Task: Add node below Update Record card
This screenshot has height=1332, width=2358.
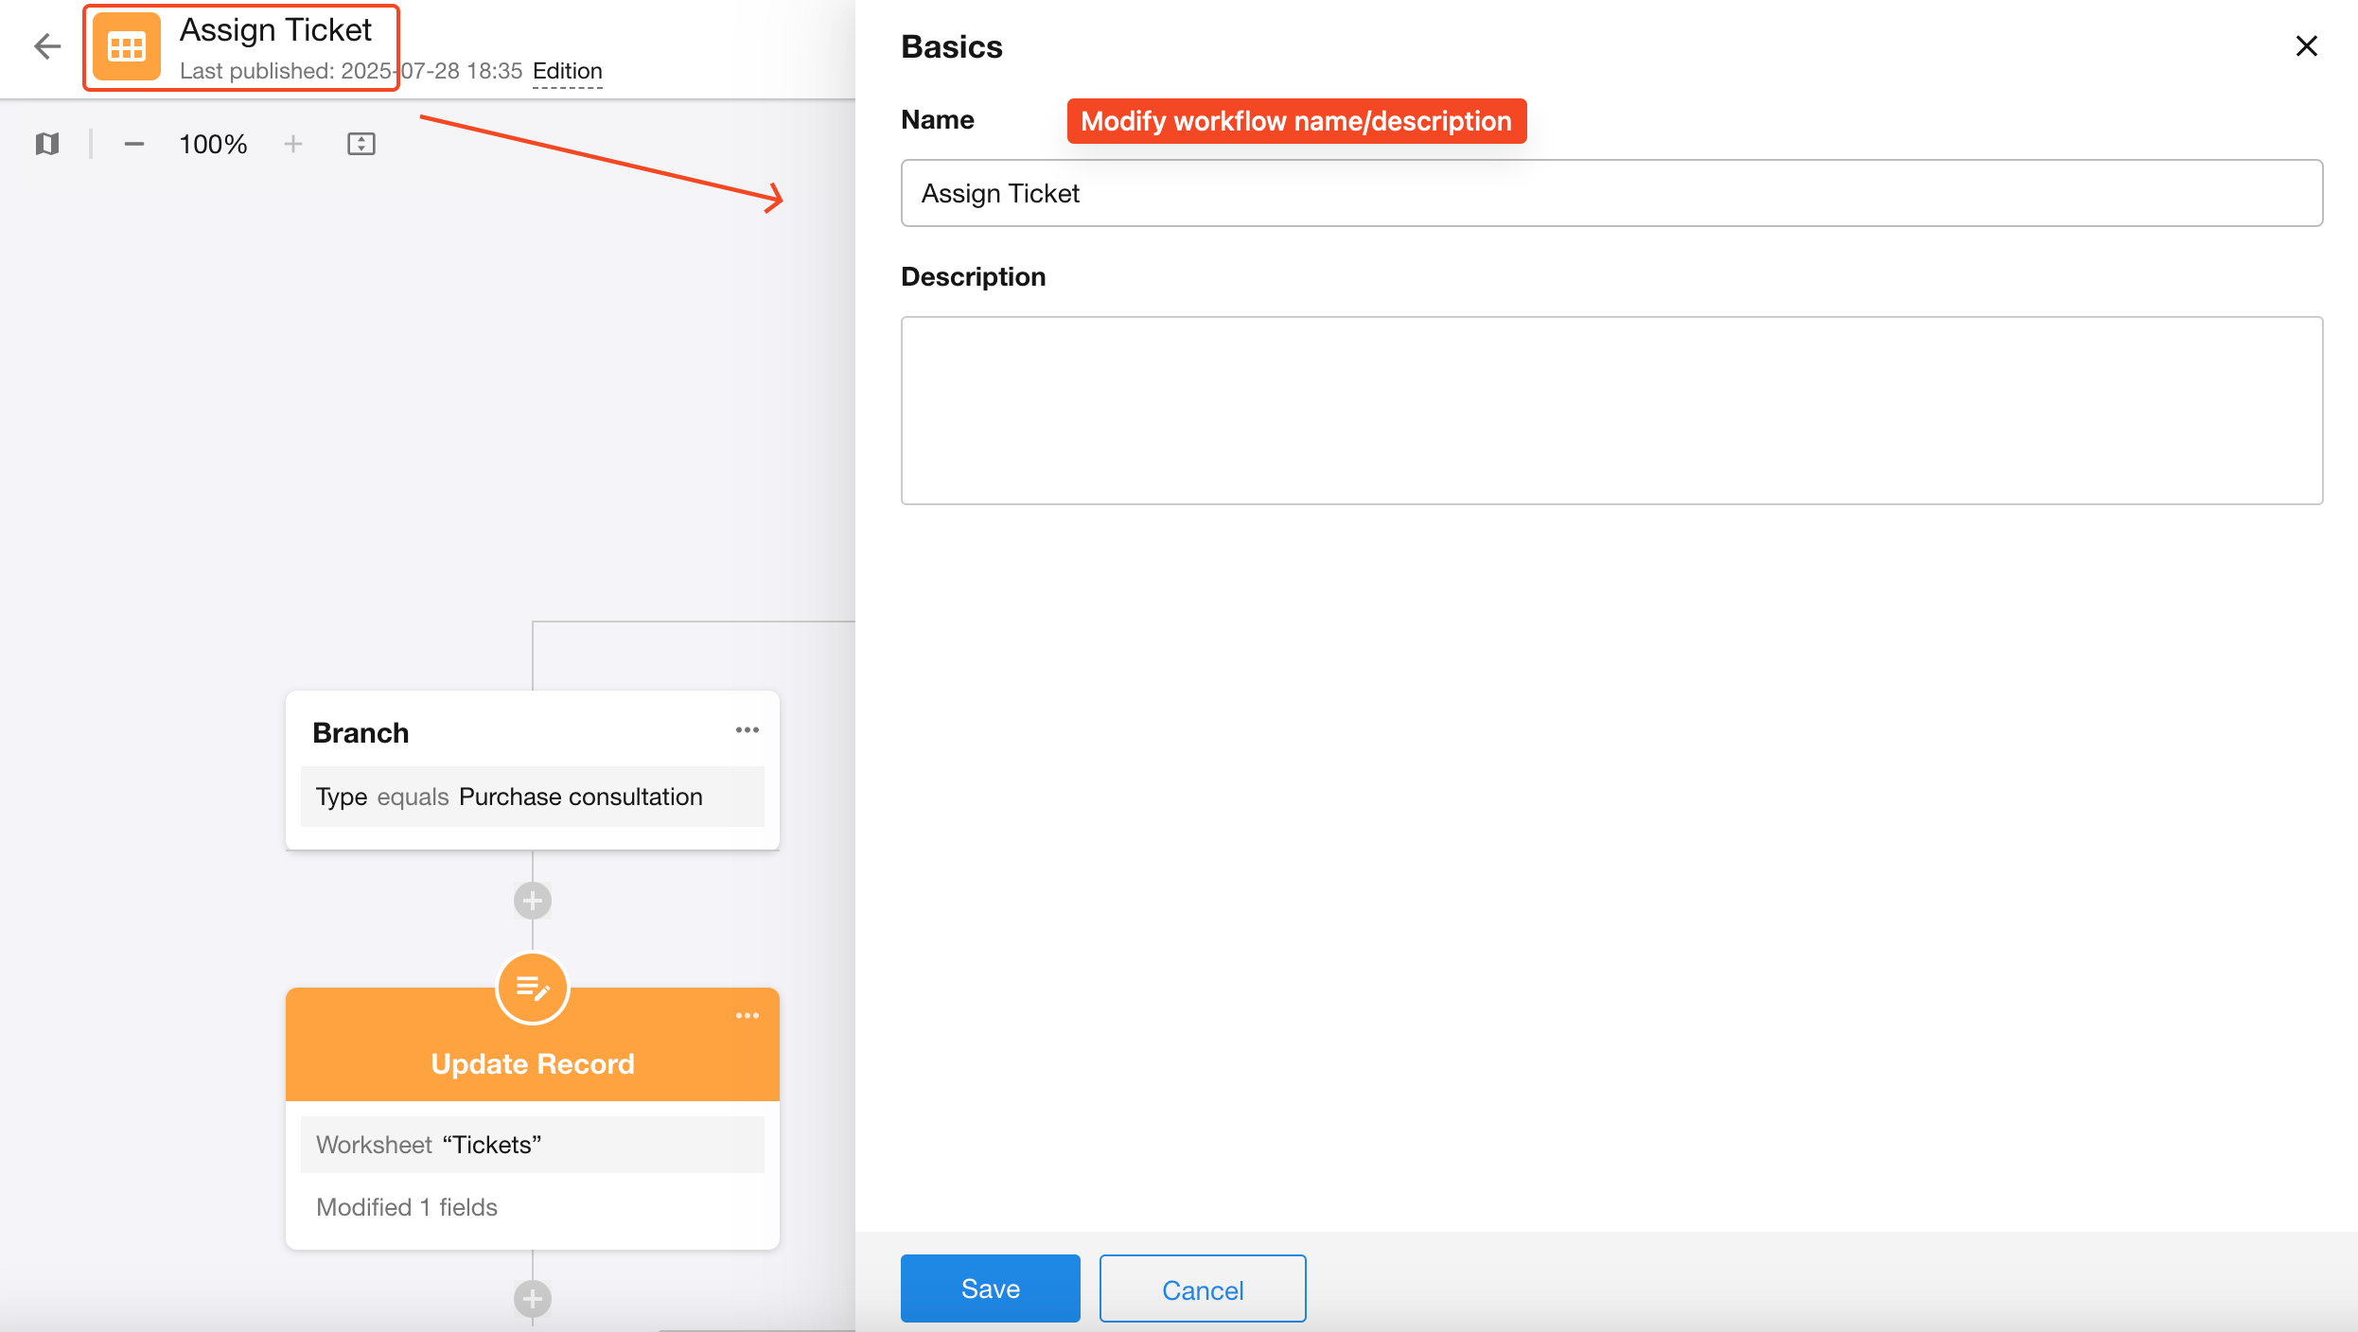Action: tap(533, 1298)
